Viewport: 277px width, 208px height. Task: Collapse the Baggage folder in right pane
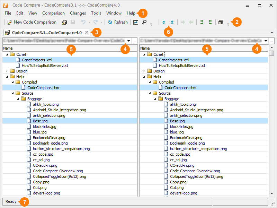coord(155,99)
